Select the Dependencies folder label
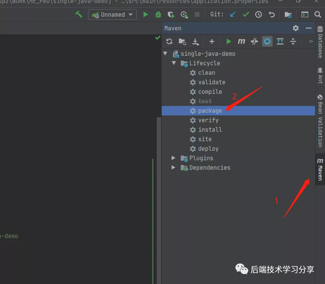325x284 pixels. pos(210,168)
